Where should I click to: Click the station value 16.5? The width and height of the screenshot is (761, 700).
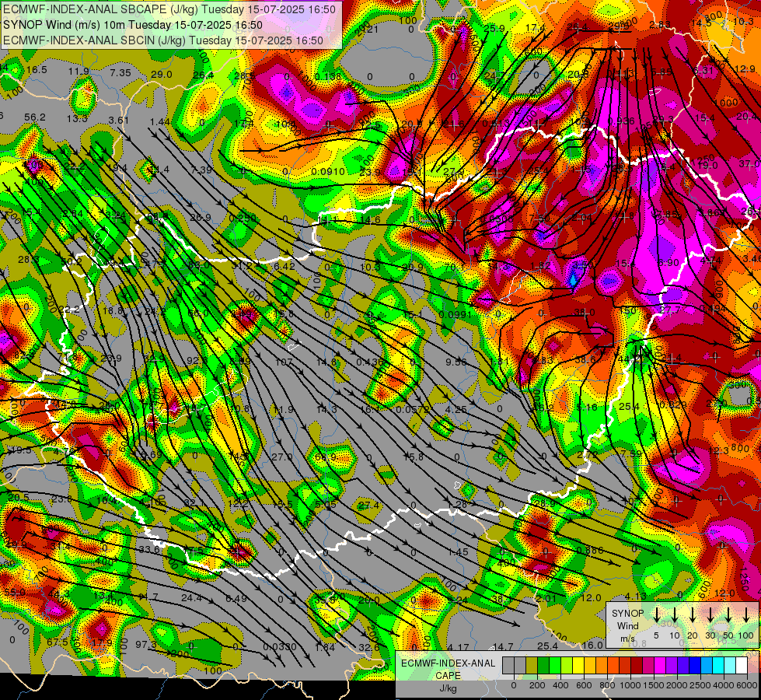click(37, 70)
